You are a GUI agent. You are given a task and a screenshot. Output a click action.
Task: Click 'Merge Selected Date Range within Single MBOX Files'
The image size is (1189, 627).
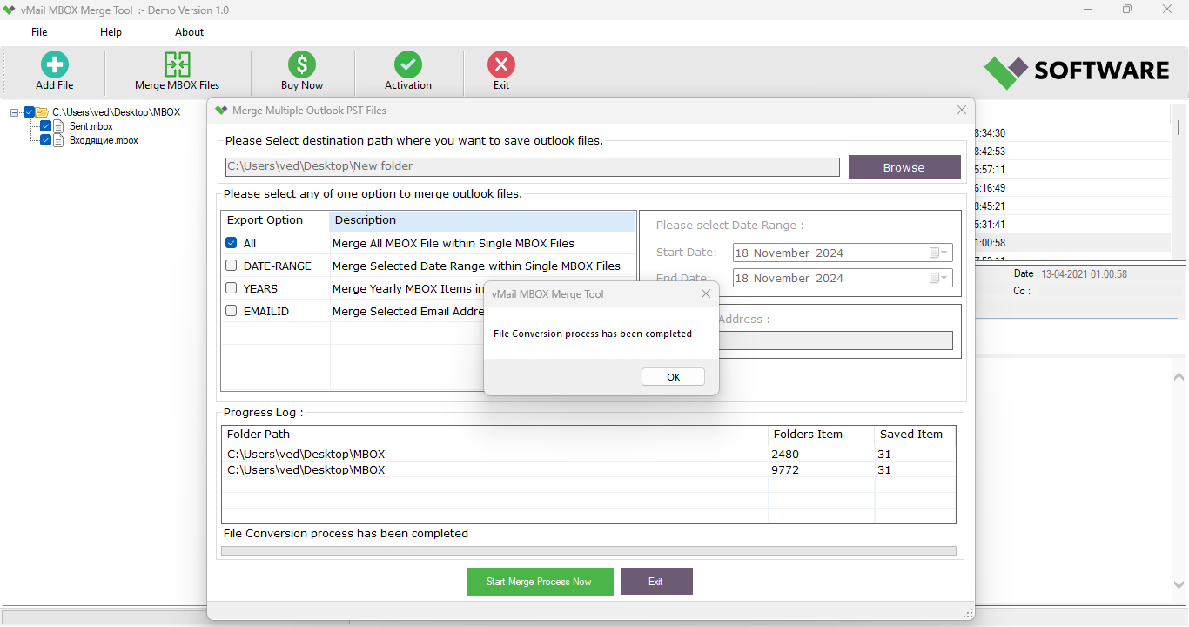[477, 266]
